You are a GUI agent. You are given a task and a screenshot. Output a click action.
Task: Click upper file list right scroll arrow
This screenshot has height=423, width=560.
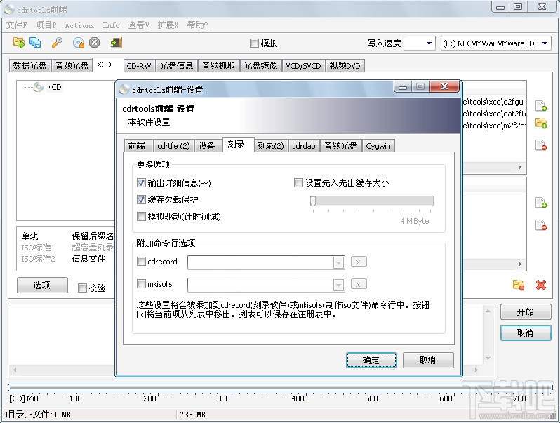tap(519, 167)
